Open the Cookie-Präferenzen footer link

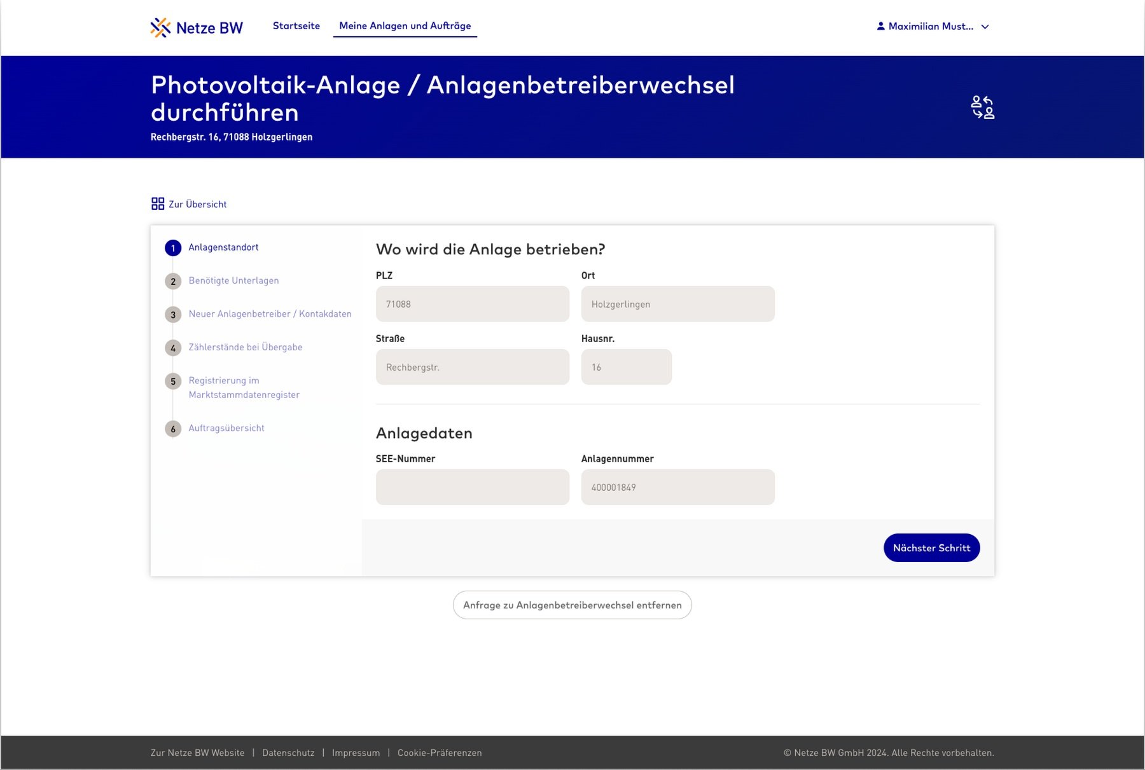click(440, 753)
